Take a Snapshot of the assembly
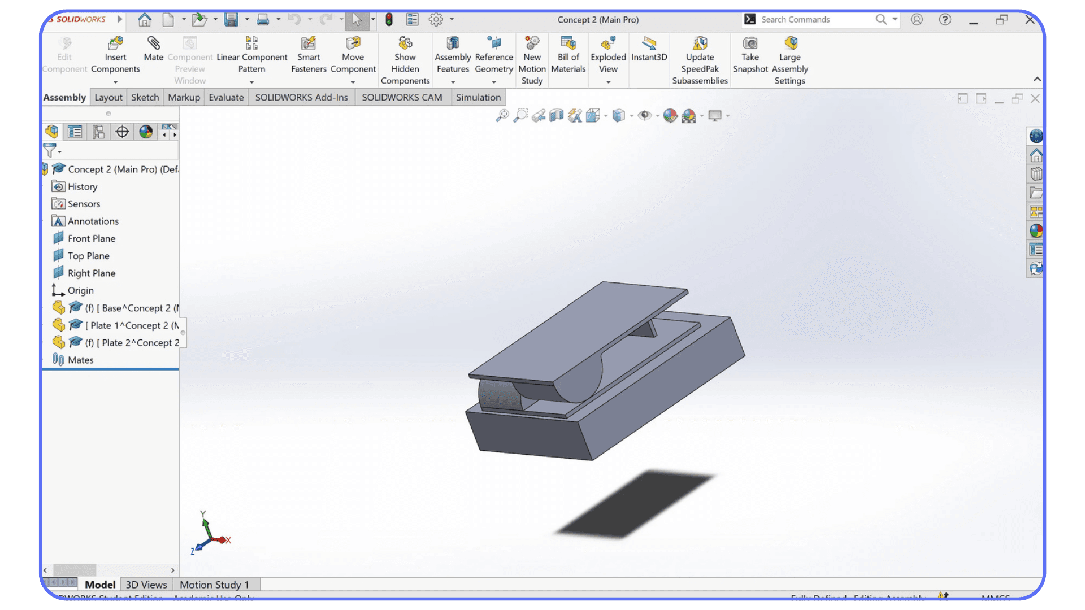The height and width of the screenshot is (610, 1085). tap(749, 54)
